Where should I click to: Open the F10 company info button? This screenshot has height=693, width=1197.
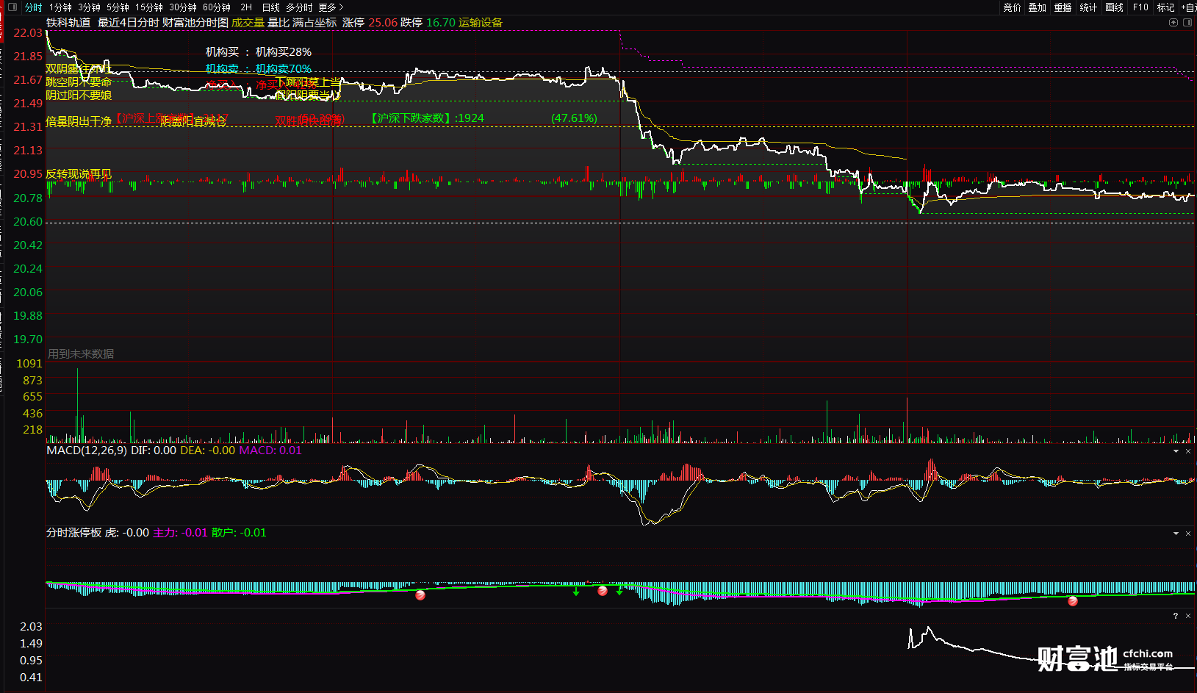1140,7
